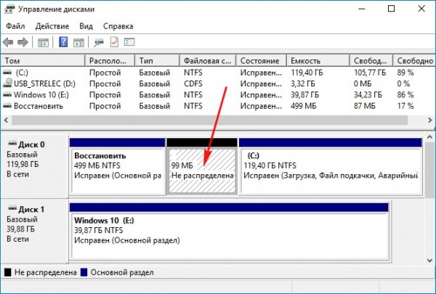Click the CD icon beside USB_STRELEC (D:)

pyautogui.click(x=8, y=83)
